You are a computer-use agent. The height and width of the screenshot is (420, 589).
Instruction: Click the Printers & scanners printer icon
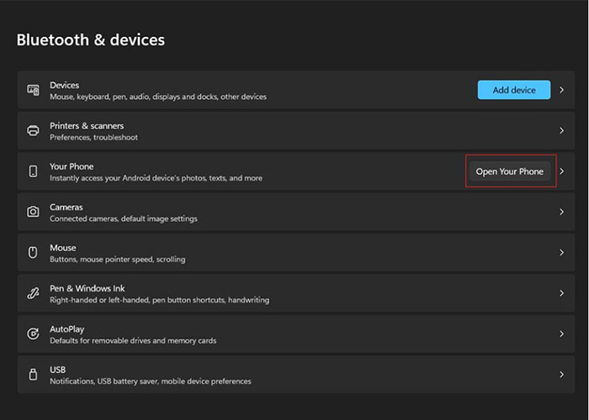[x=33, y=130]
